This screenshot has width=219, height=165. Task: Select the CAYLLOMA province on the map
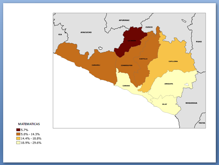[173, 61]
